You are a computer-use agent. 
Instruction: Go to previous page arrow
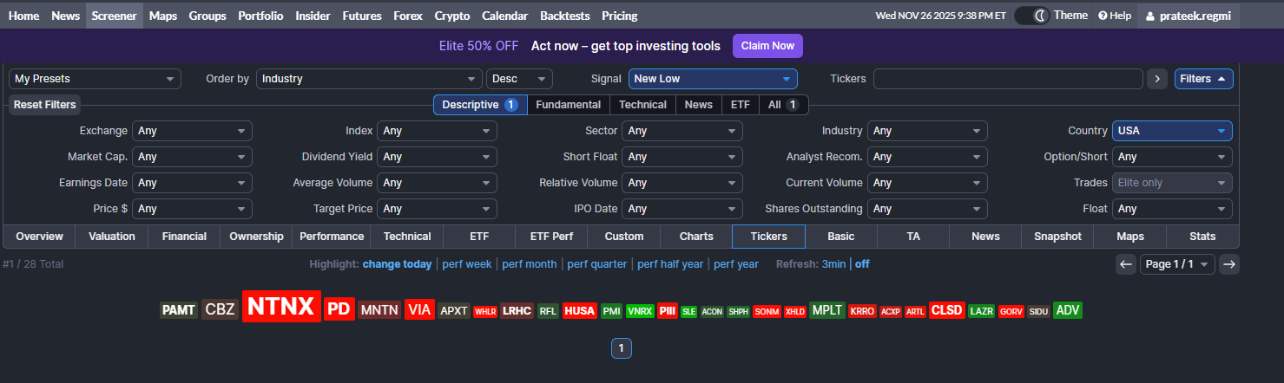[1126, 264]
